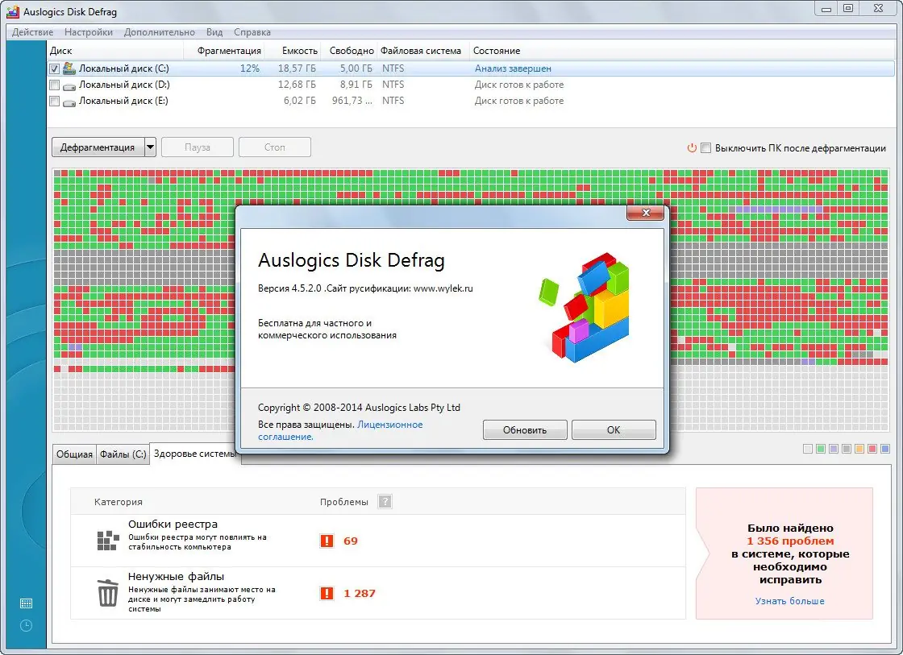
Task: Click the red warning icon next to 69
Action: 327,541
